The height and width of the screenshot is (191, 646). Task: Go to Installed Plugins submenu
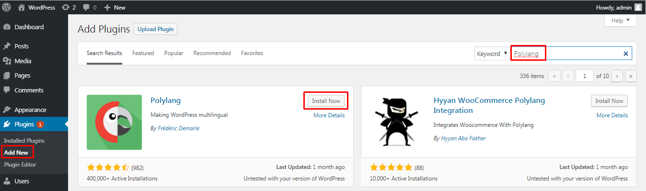(24, 141)
